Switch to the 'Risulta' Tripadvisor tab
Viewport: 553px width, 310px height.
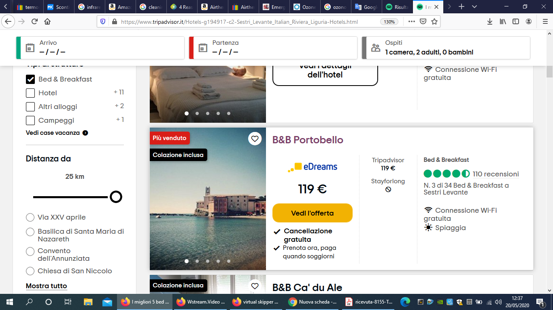point(398,7)
